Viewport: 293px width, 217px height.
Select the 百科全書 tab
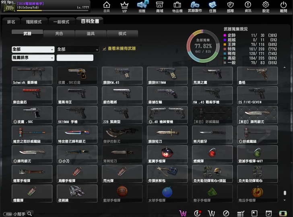90,21
